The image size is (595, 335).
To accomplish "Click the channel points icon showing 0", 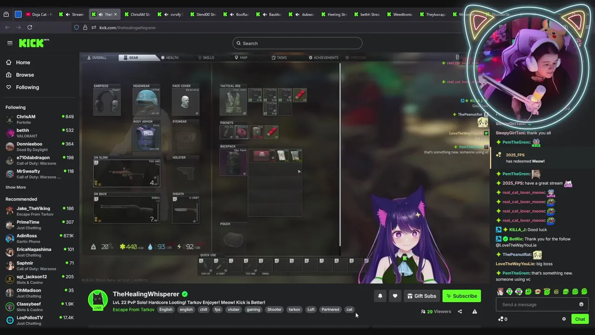I will [x=502, y=319].
